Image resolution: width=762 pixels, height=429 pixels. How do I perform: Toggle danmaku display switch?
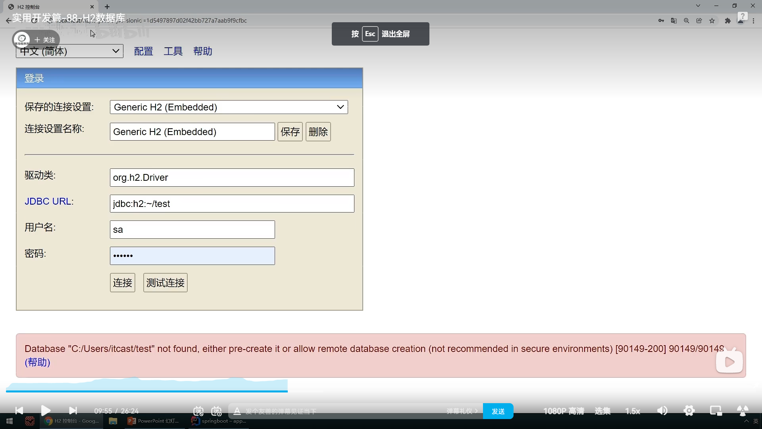(x=198, y=411)
